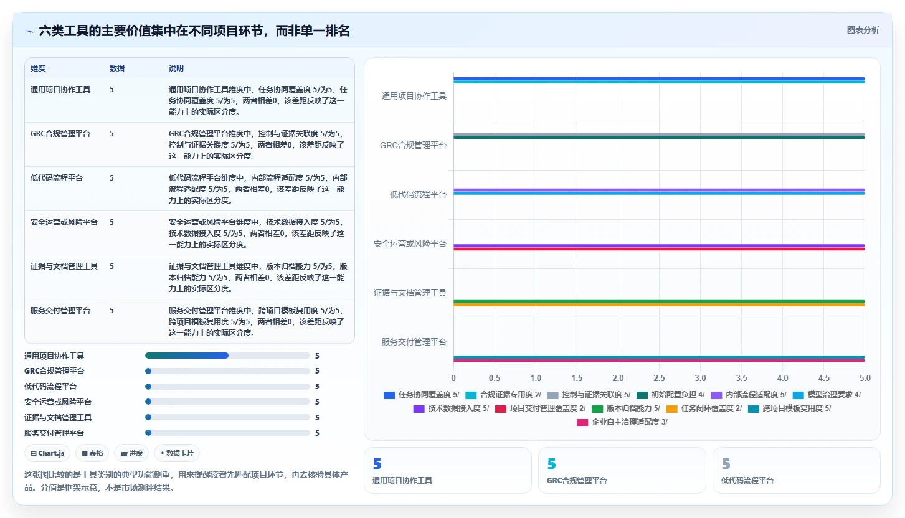Image resolution: width=905 pixels, height=518 pixels.
Task: Click the 数据 column header
Action: point(117,68)
